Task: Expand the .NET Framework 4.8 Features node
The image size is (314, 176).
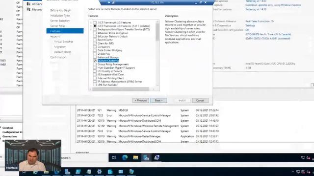Action: click(x=91, y=26)
